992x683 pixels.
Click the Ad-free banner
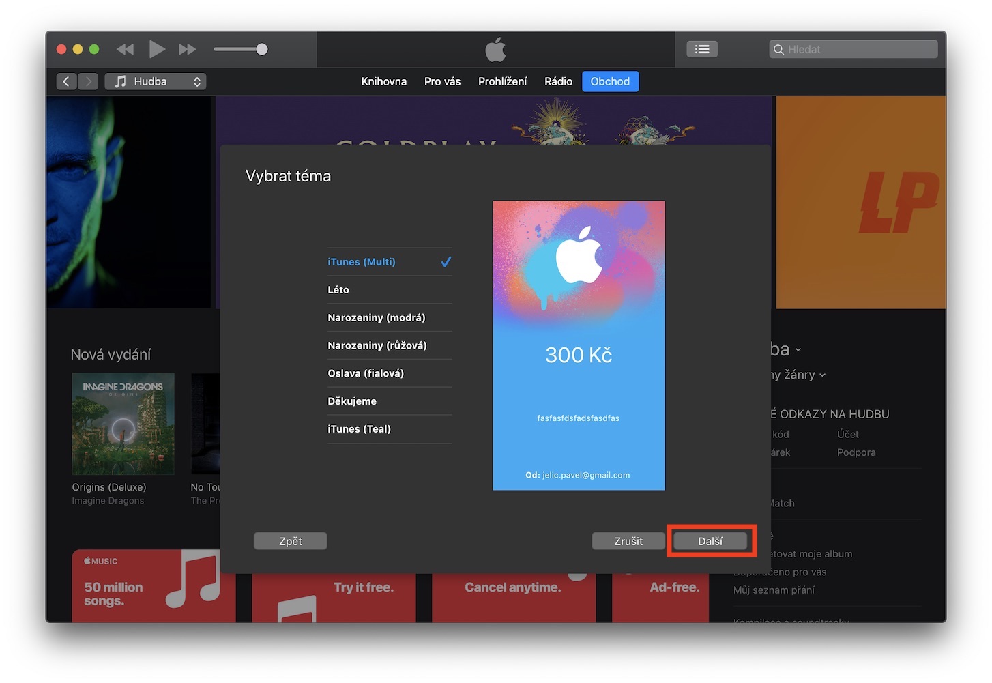coord(660,598)
